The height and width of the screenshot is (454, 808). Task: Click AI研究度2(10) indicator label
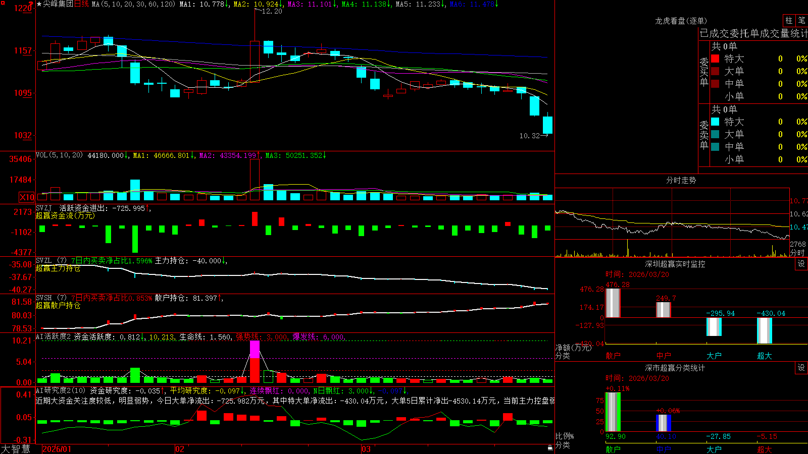coord(61,390)
